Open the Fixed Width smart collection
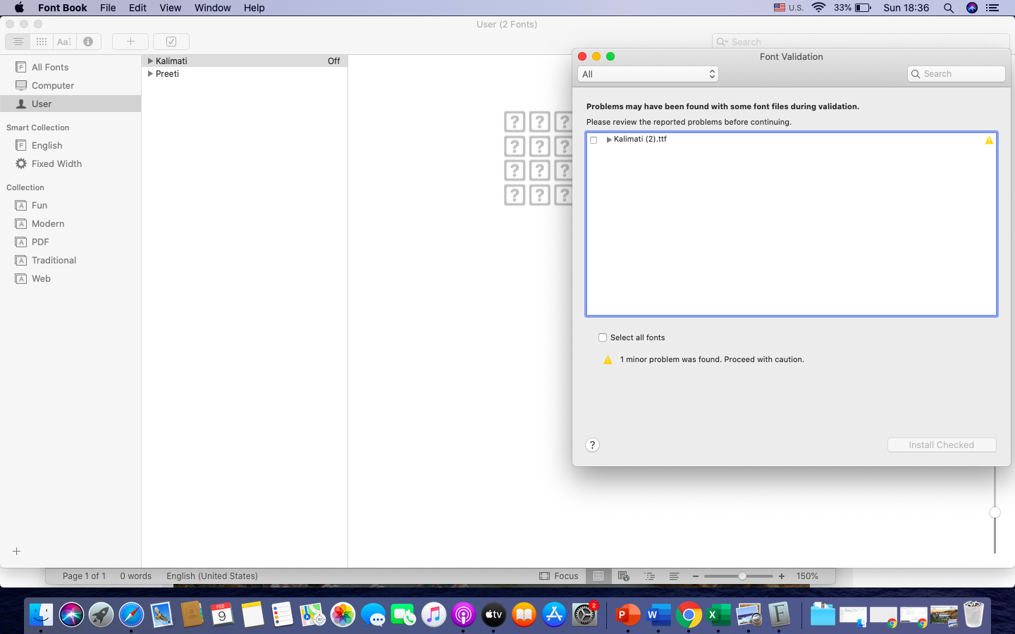The width and height of the screenshot is (1015, 634). pyautogui.click(x=70, y=163)
